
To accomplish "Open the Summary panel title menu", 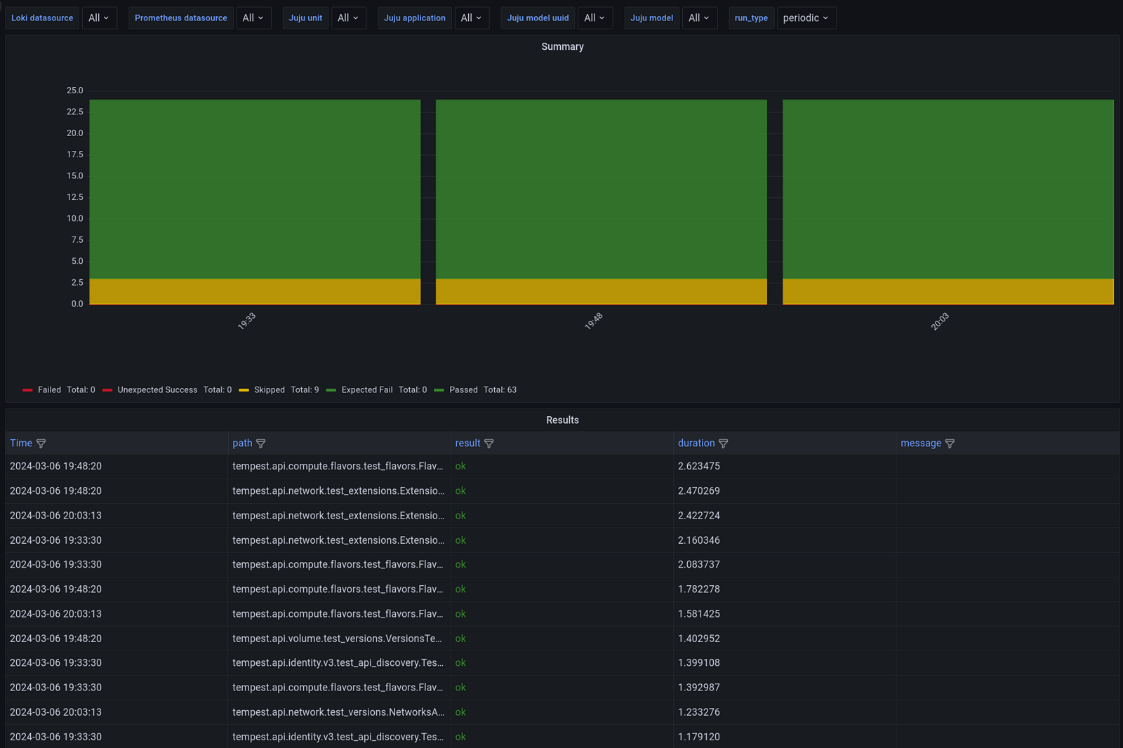I will 562,46.
